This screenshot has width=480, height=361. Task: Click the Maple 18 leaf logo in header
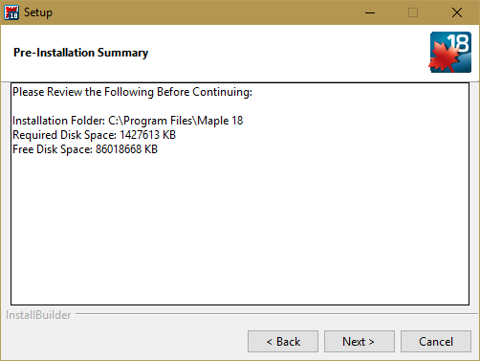450,52
